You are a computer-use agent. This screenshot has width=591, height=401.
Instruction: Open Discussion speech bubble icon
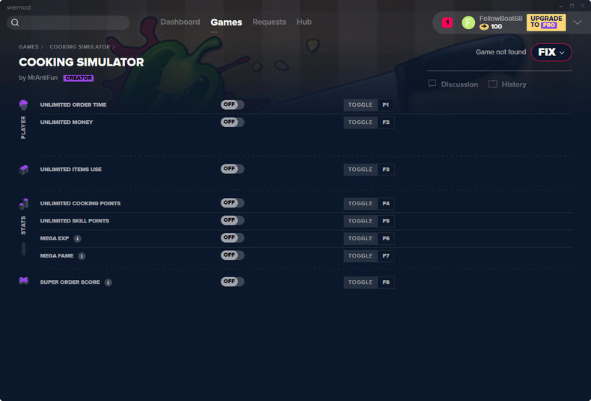click(x=432, y=84)
